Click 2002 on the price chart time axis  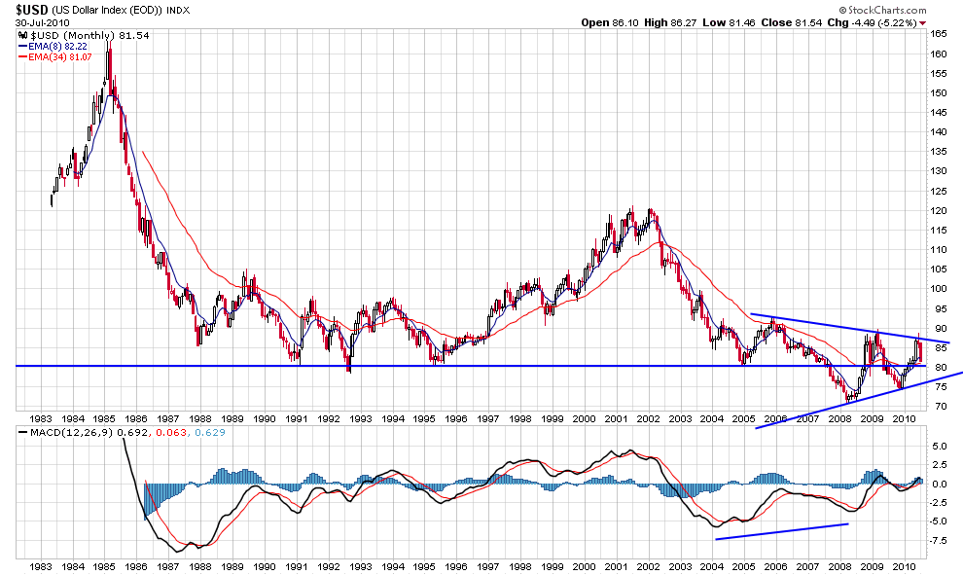tap(648, 419)
